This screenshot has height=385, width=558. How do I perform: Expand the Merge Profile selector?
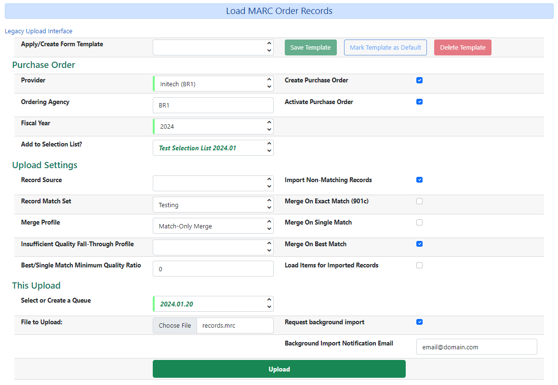tap(213, 226)
